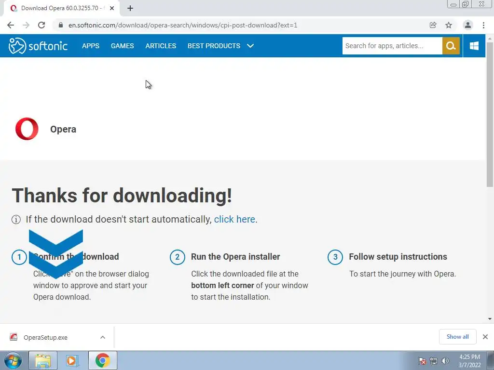Close the downloads bar
The image size is (494, 370).
[x=485, y=337]
